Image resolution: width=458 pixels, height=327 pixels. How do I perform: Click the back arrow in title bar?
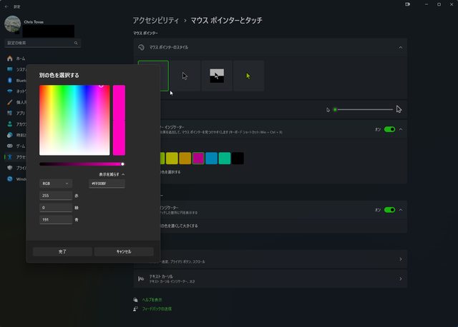coord(6,6)
